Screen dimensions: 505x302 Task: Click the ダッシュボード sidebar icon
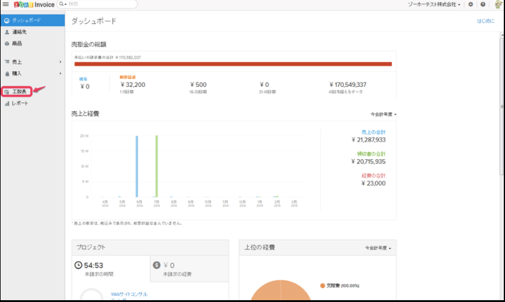coord(7,20)
